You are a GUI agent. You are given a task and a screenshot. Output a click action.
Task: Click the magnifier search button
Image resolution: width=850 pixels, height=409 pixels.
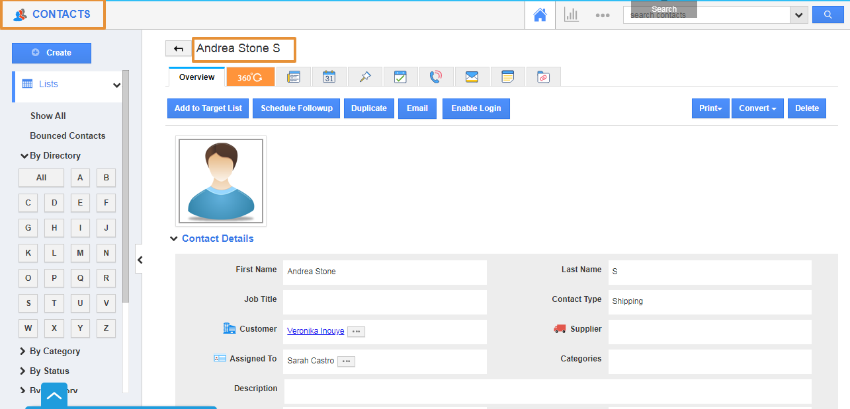828,15
